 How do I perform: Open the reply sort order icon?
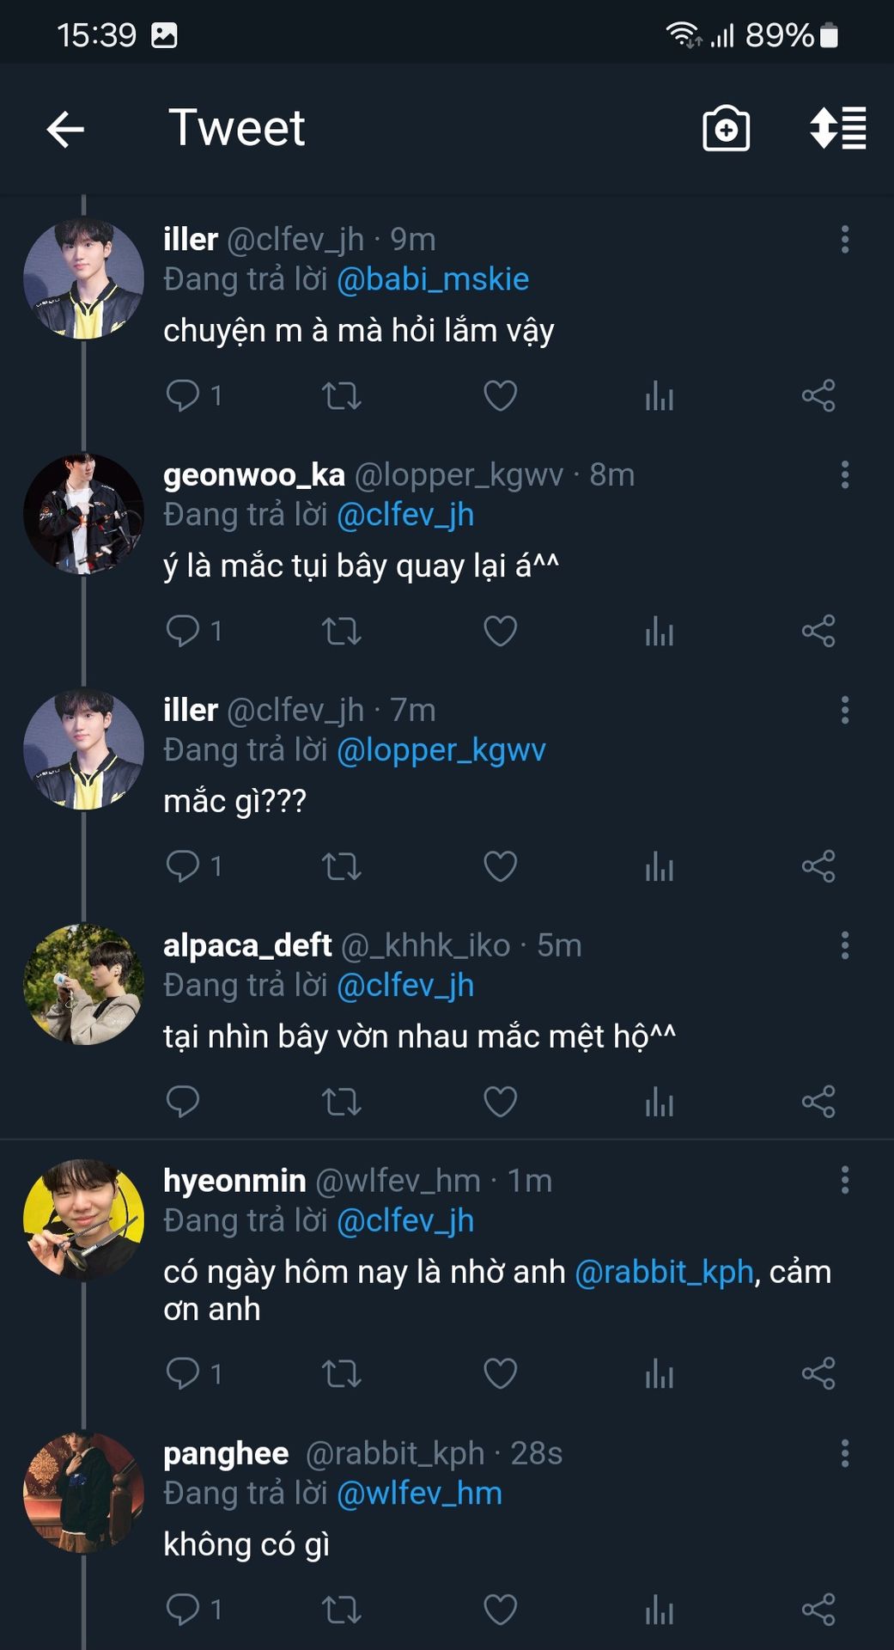[x=837, y=129]
